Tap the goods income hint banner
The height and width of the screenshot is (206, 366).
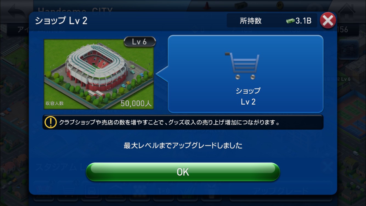pos(183,123)
